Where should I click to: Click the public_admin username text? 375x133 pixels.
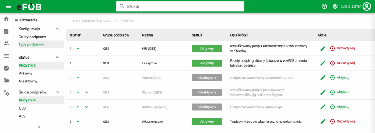(351, 7)
